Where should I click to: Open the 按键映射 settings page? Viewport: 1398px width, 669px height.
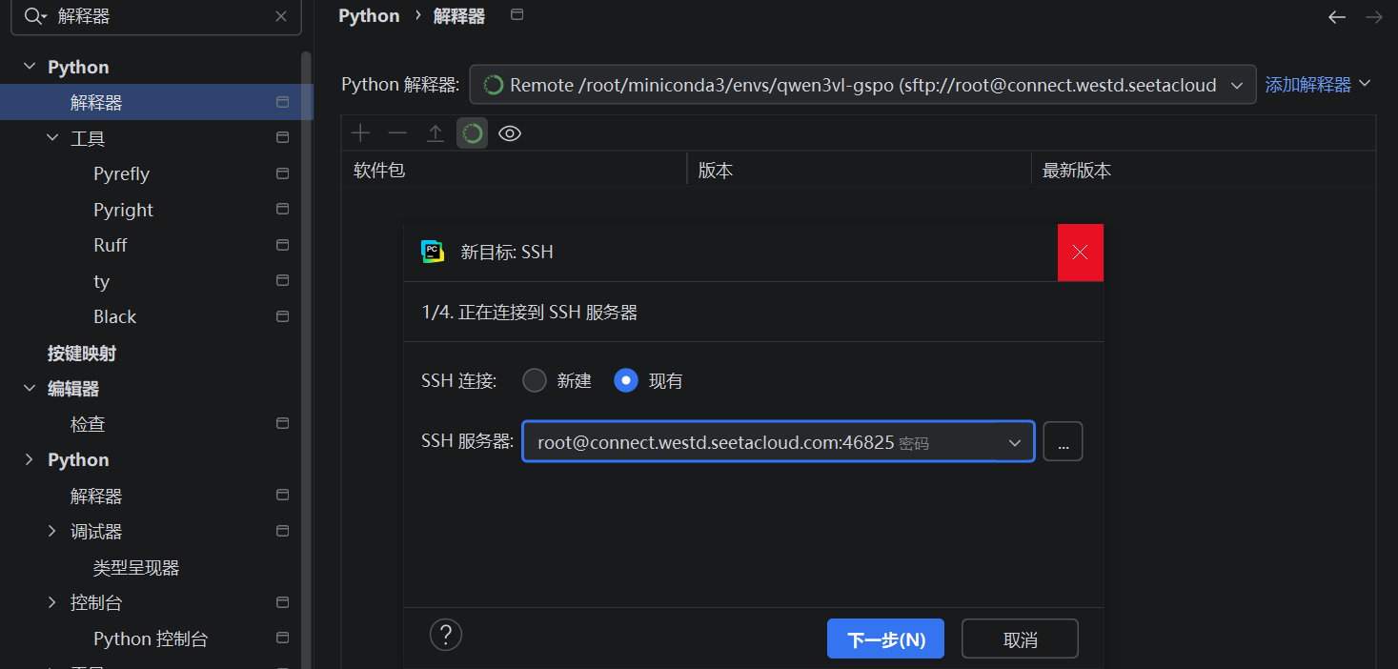82,353
